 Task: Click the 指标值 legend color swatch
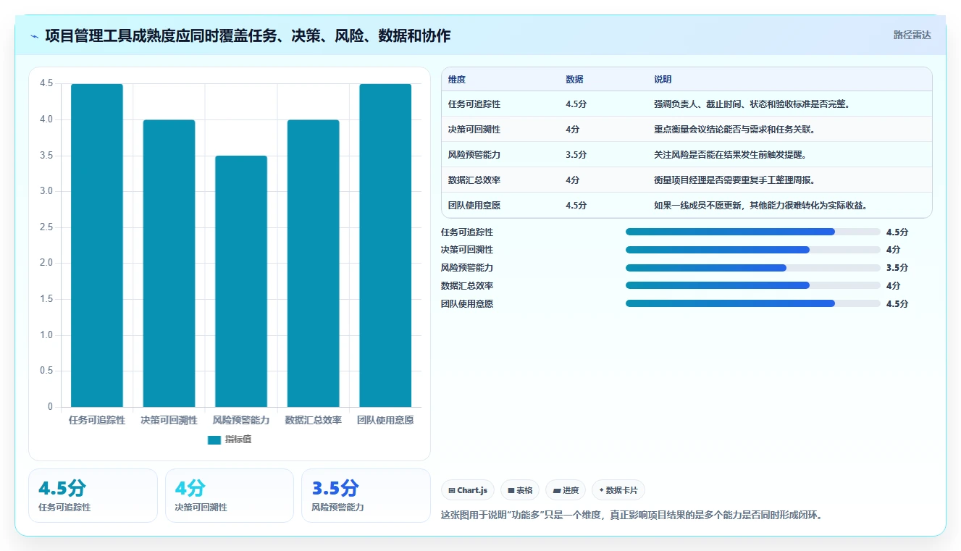214,439
